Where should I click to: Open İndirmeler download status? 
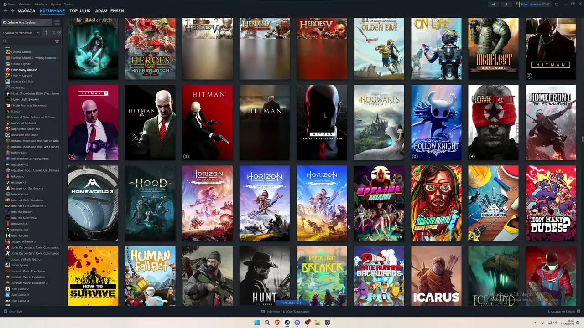click(285, 312)
